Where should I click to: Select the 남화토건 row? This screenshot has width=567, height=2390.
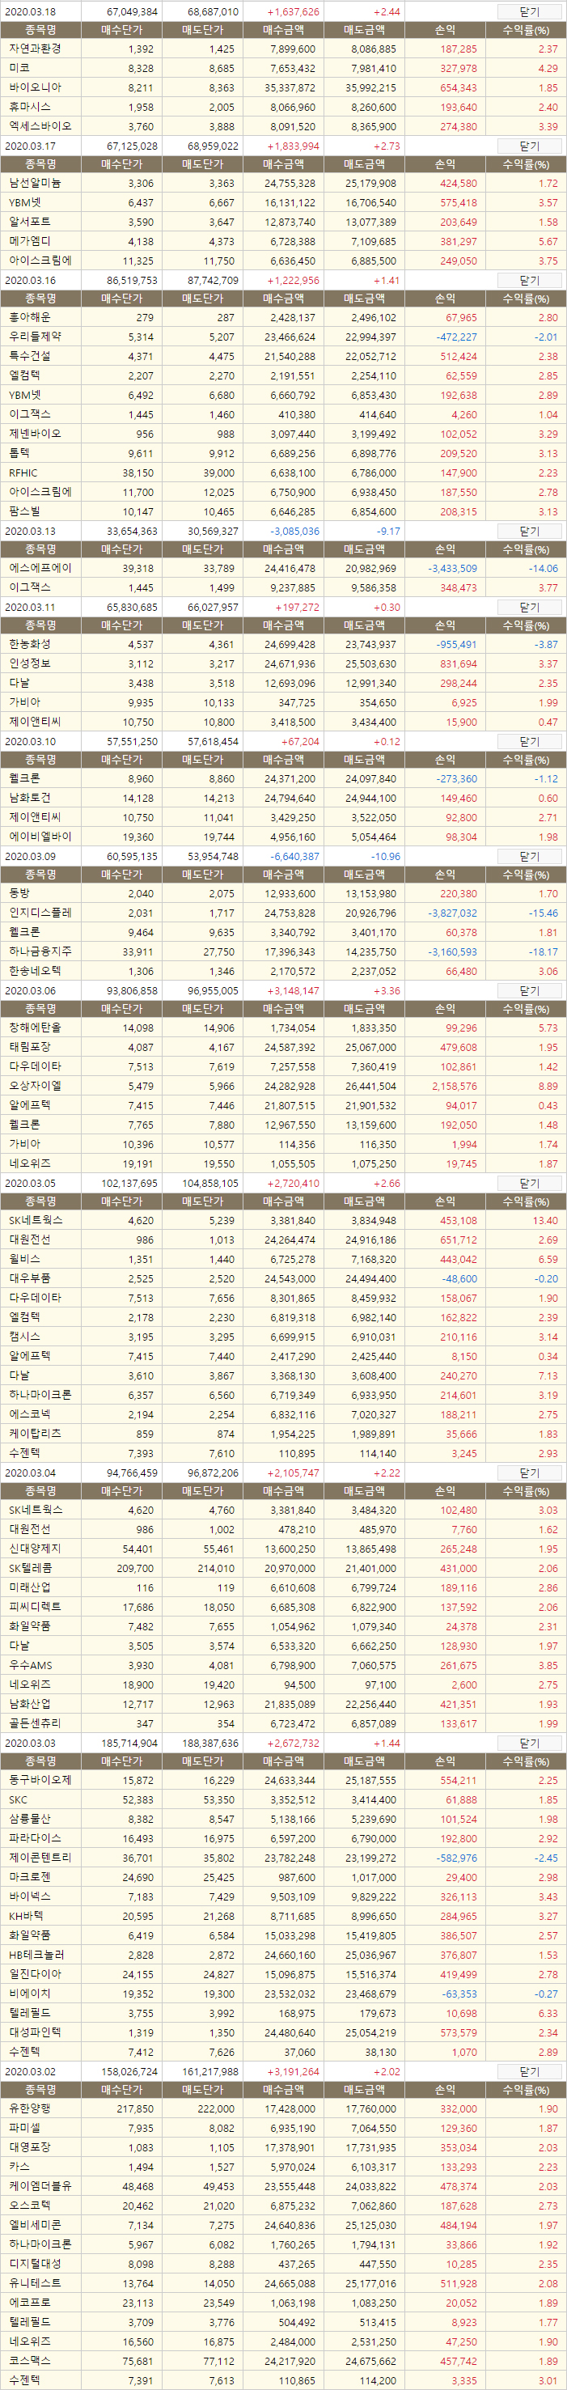pyautogui.click(x=30, y=798)
